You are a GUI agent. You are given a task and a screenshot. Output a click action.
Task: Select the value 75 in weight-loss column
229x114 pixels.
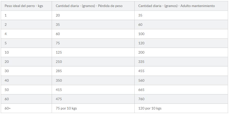(x=93, y=43)
